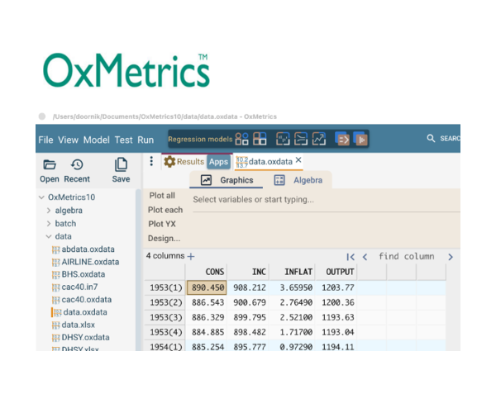Click the first Regression models icon
Image resolution: width=496 pixels, height=394 pixels.
[x=242, y=140]
